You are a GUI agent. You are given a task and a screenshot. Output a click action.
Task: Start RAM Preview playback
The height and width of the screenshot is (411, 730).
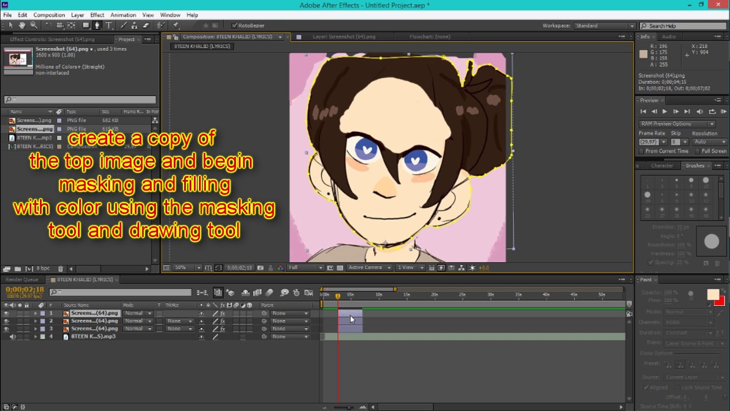(723, 112)
